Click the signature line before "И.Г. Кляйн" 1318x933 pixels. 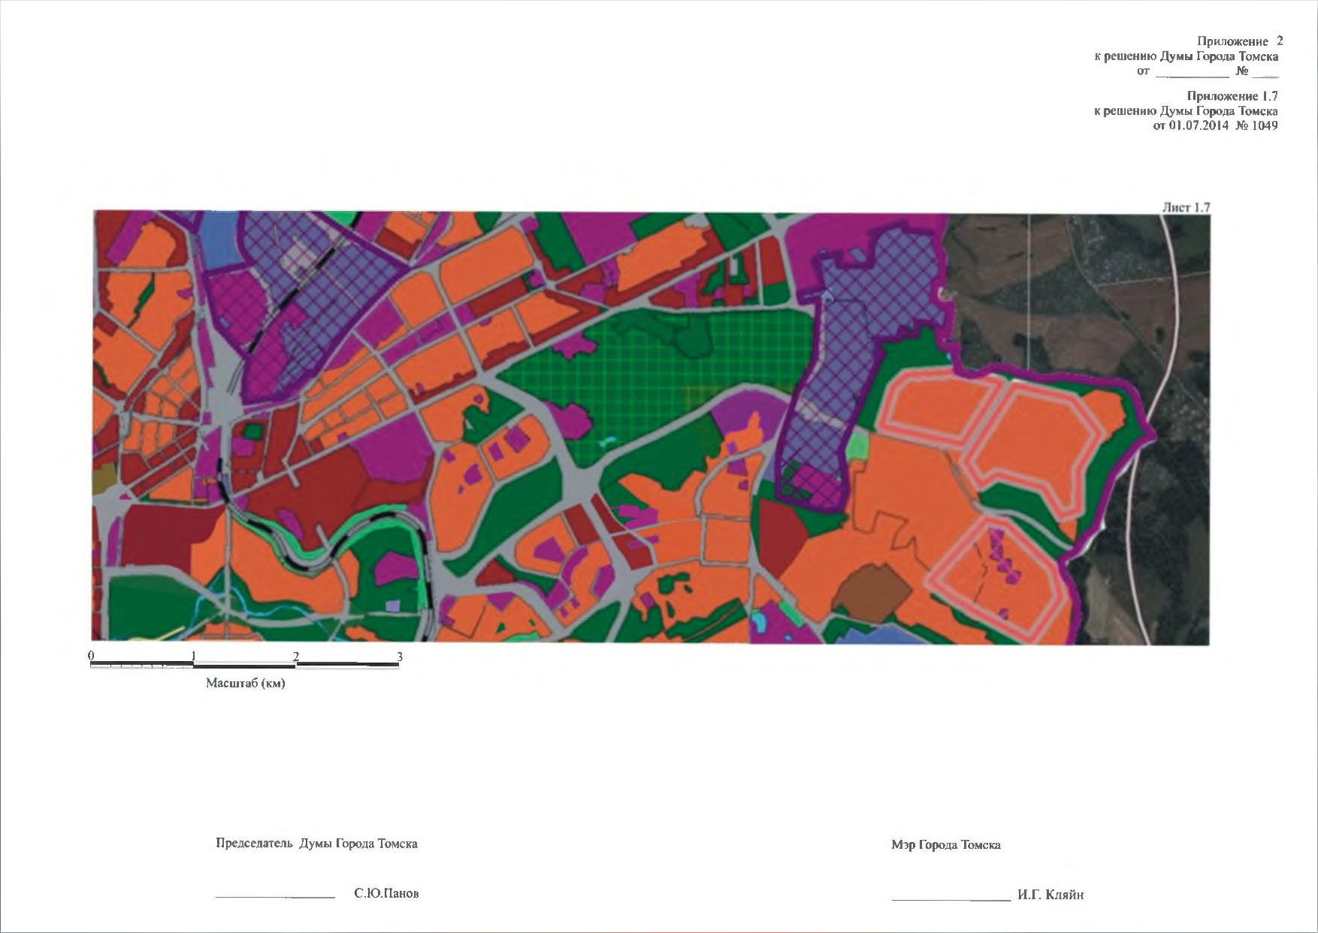click(951, 898)
